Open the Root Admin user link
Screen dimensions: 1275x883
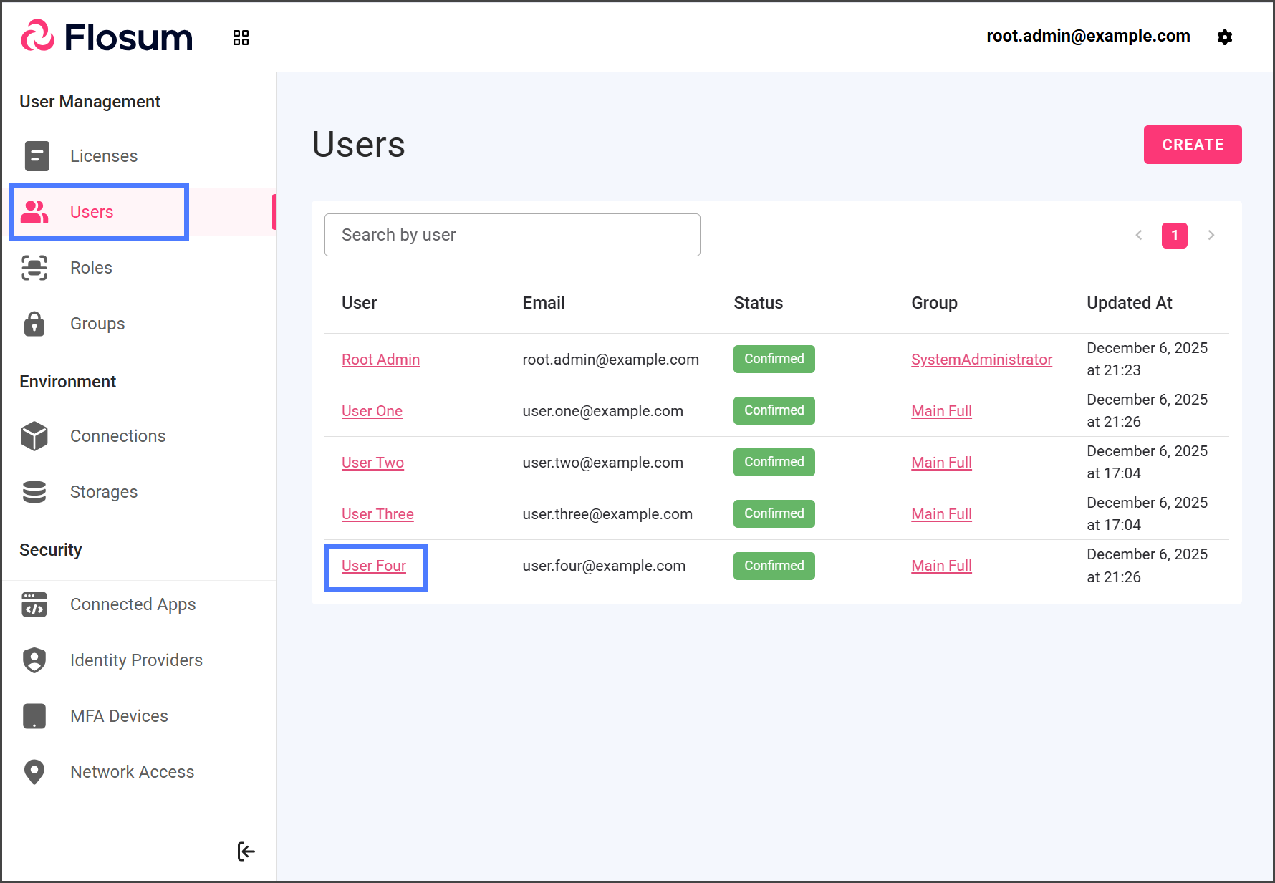(x=380, y=360)
